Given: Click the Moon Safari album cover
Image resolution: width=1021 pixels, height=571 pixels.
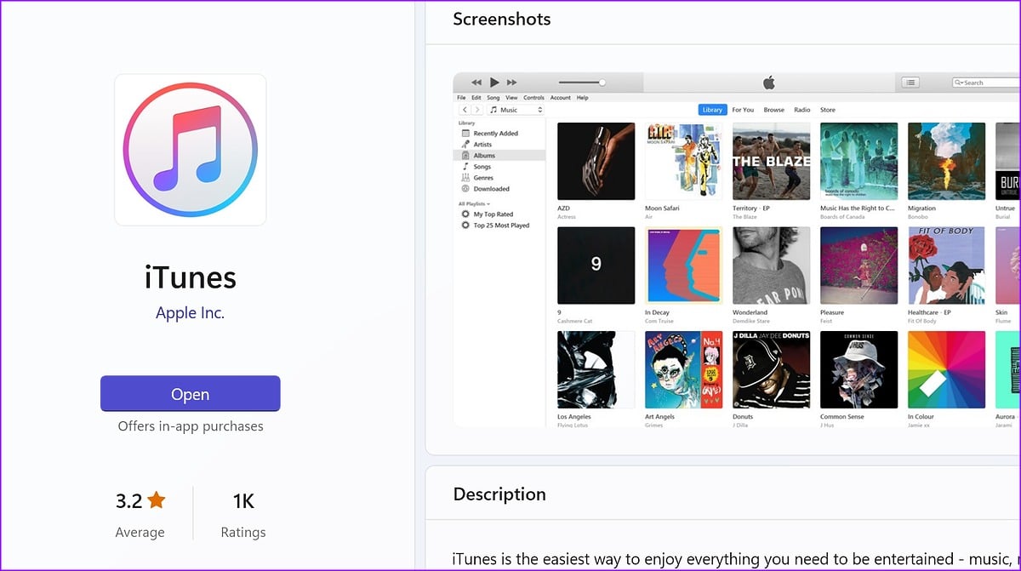Looking at the screenshot, I should [683, 162].
